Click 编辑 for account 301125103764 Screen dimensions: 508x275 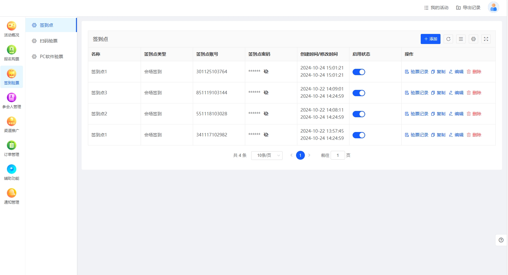click(456, 72)
